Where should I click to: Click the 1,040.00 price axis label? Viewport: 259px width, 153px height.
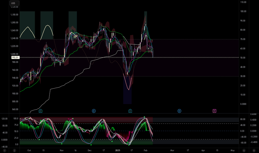(x=14, y=38)
